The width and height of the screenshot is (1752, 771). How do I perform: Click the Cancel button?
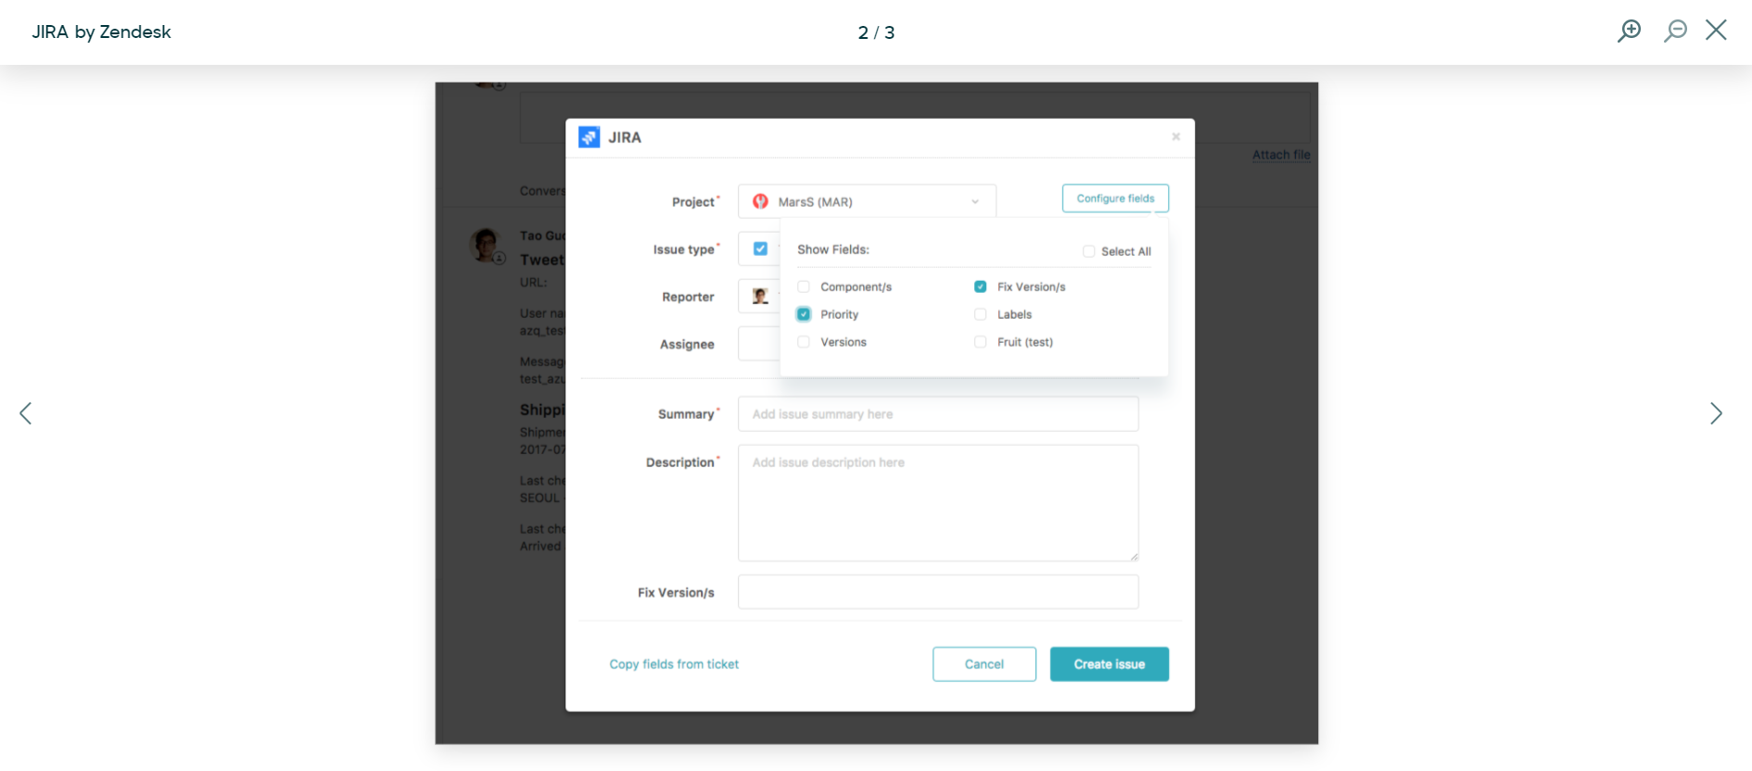click(984, 664)
